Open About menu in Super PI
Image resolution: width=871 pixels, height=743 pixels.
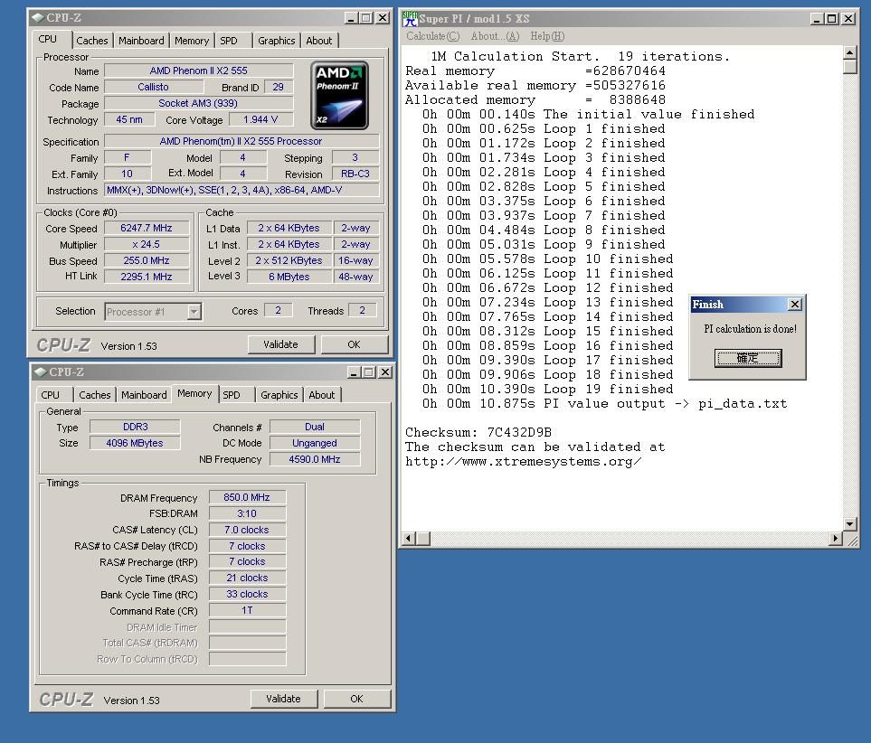click(x=495, y=36)
